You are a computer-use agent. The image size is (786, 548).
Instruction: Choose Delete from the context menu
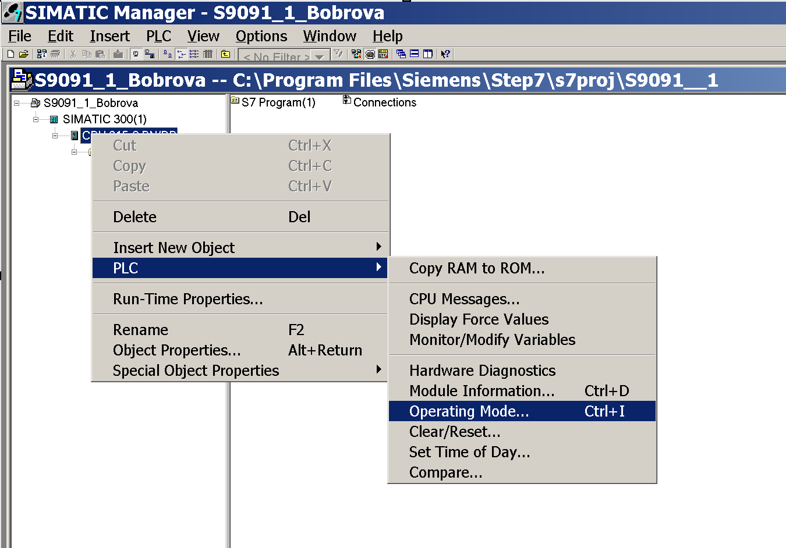(x=240, y=217)
